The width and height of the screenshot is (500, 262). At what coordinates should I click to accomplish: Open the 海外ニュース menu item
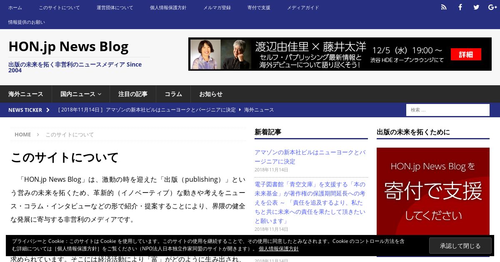[x=26, y=94]
